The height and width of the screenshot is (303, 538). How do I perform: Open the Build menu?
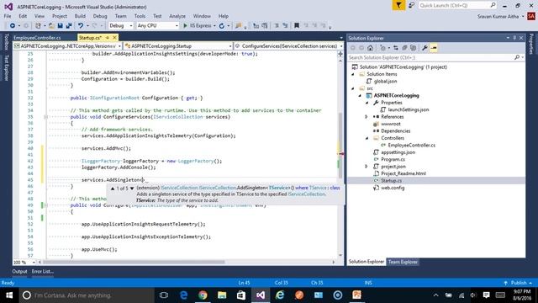[x=80, y=16]
